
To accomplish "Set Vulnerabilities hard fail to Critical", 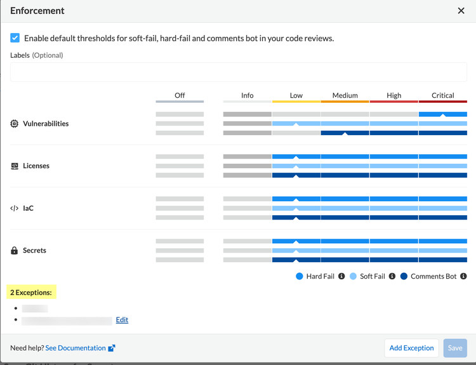I will pyautogui.click(x=443, y=114).
